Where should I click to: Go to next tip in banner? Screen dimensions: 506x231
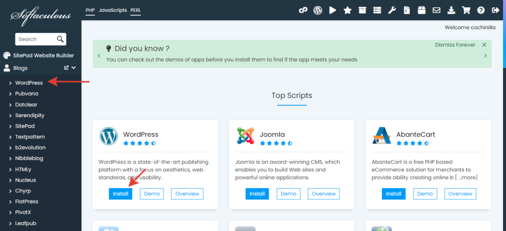click(x=485, y=56)
